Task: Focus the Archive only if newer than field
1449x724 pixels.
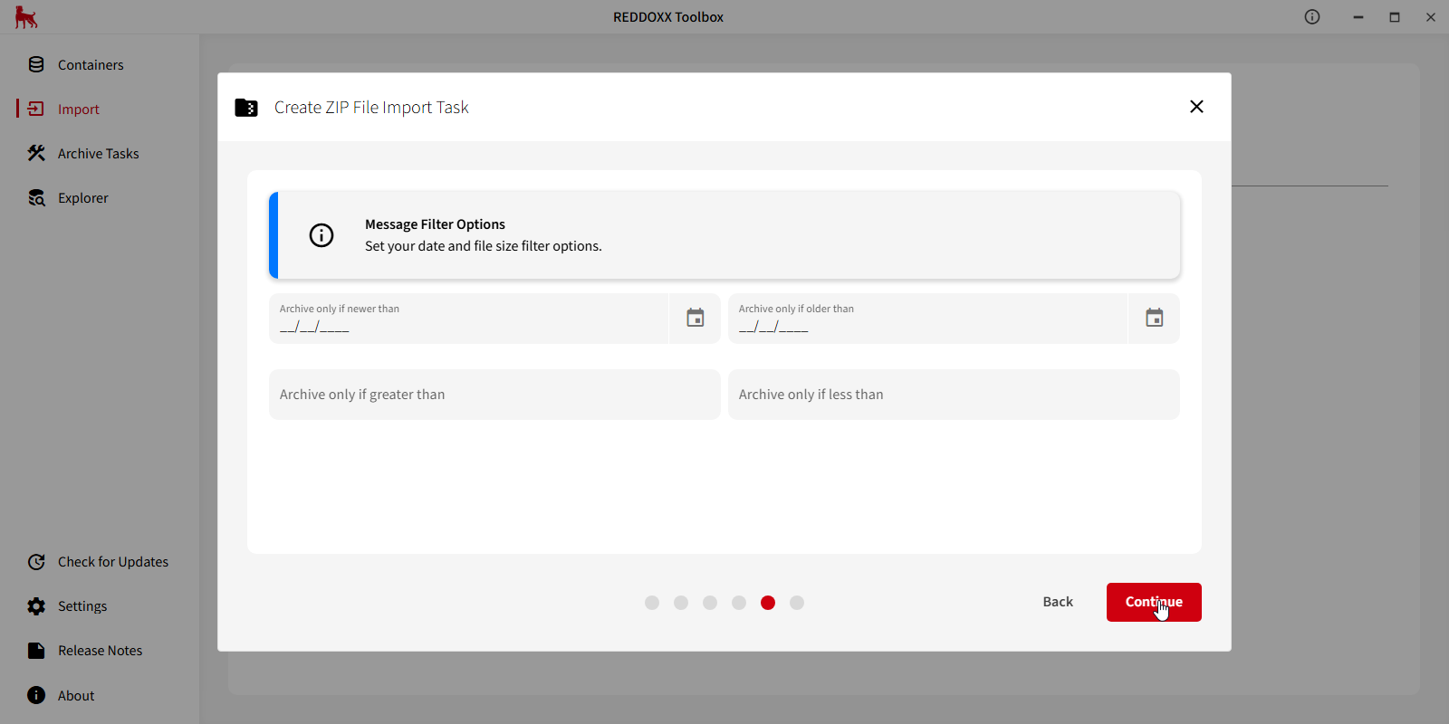Action: point(468,319)
